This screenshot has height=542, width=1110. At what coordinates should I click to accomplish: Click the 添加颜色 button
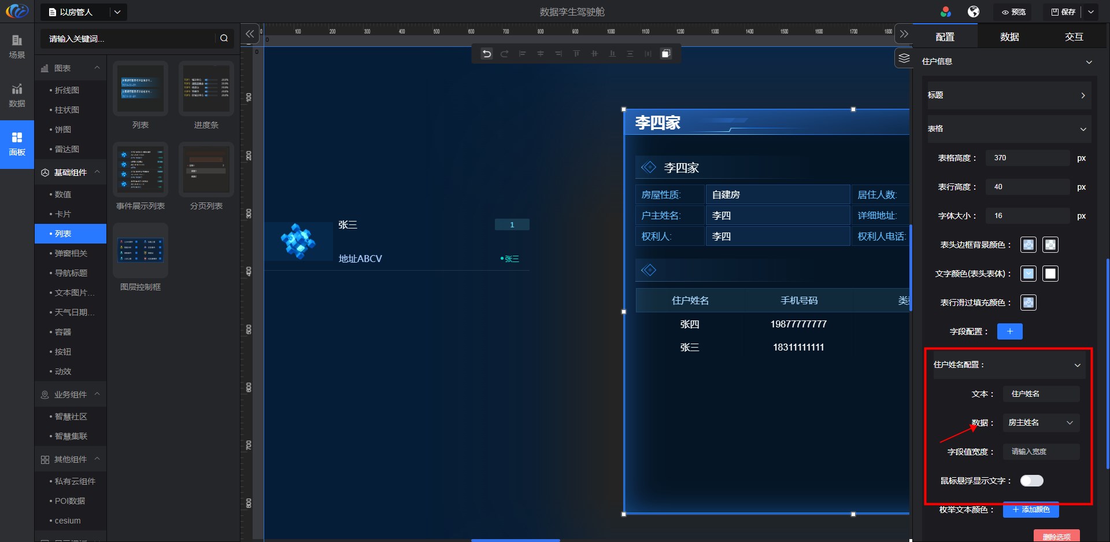(1030, 510)
